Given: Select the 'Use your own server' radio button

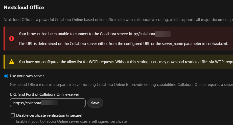Looking at the screenshot, I should pos(6,76).
